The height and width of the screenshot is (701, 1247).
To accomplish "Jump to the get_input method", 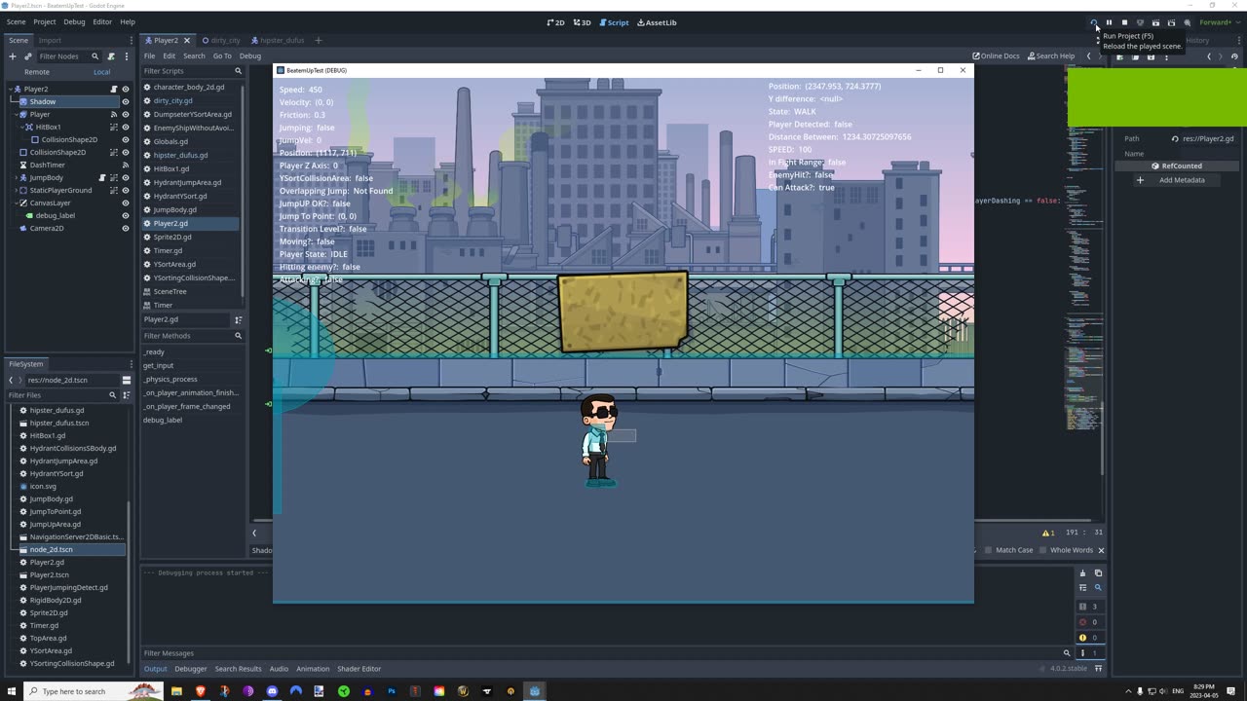I will pyautogui.click(x=159, y=365).
